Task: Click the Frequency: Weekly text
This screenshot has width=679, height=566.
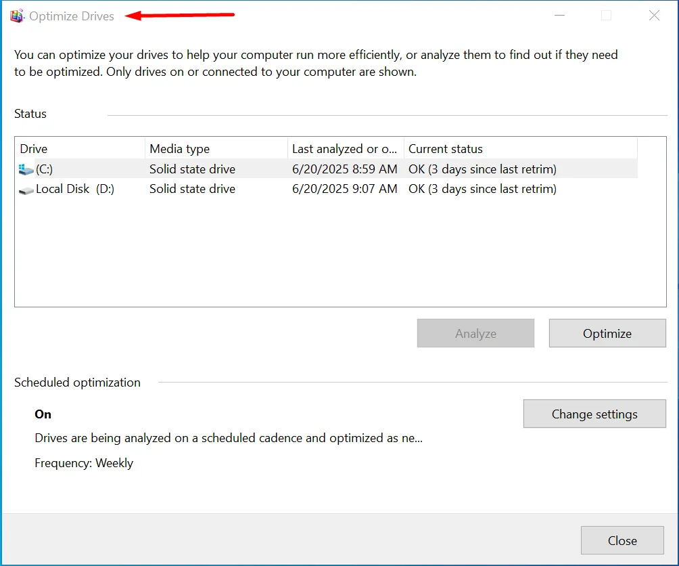Action: pyautogui.click(x=84, y=464)
